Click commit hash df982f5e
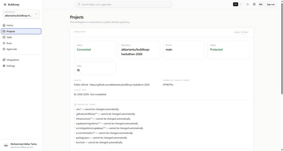The image size is (283, 151). click(x=168, y=85)
